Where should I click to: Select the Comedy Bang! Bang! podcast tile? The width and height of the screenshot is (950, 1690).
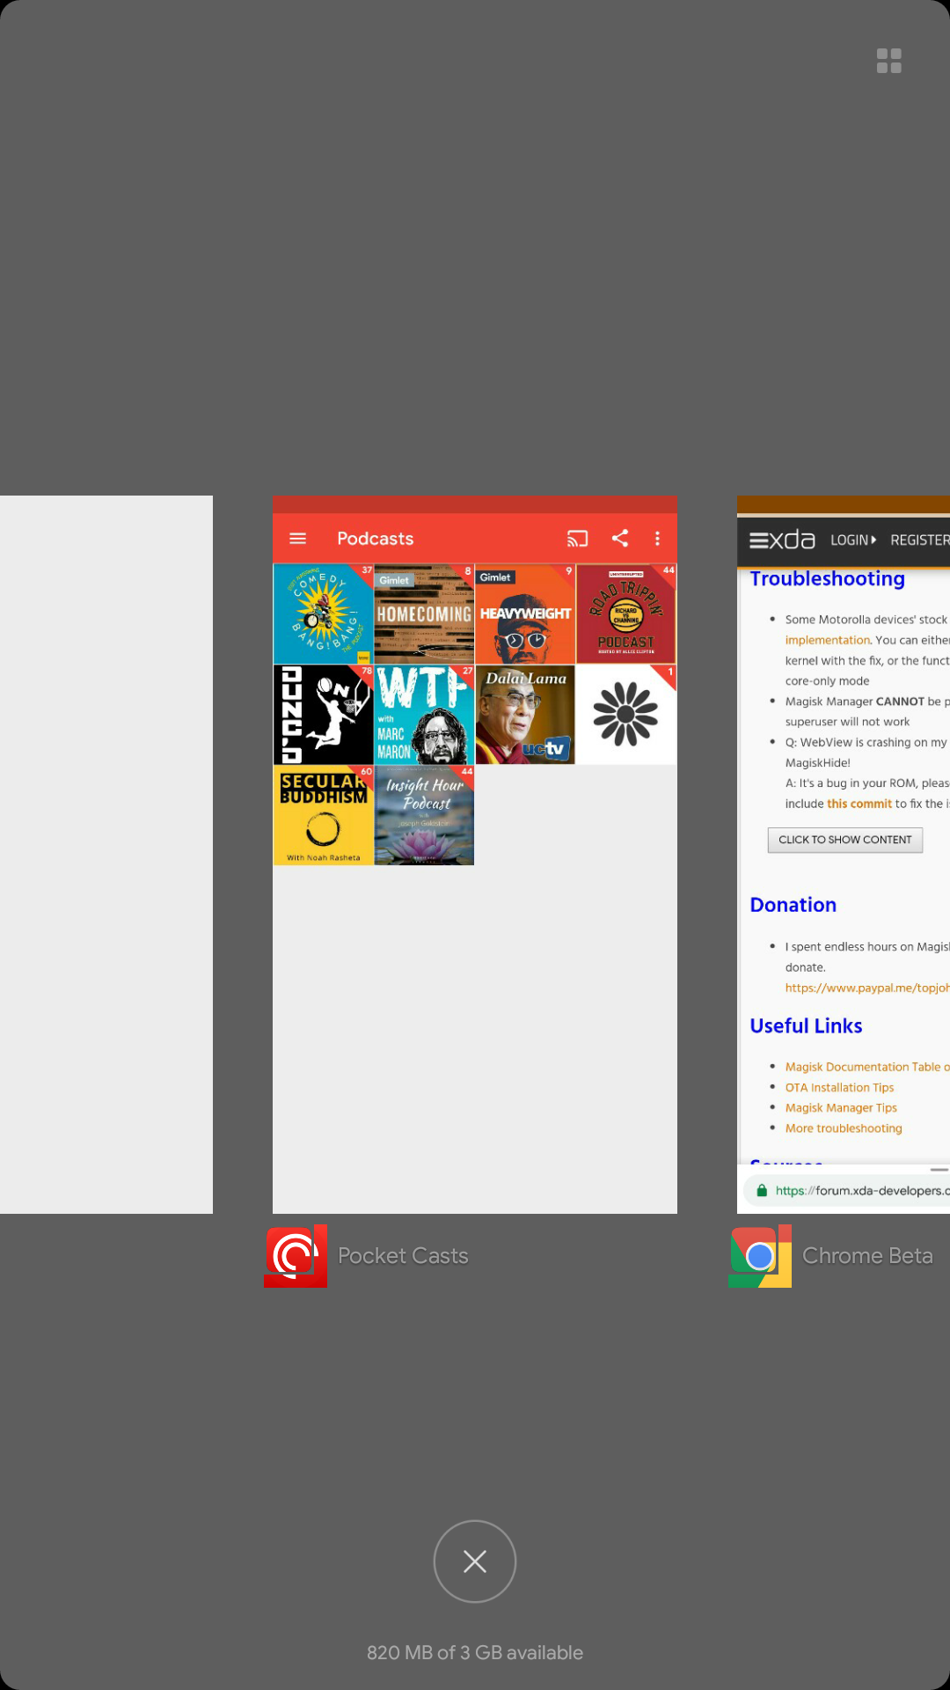click(x=323, y=614)
